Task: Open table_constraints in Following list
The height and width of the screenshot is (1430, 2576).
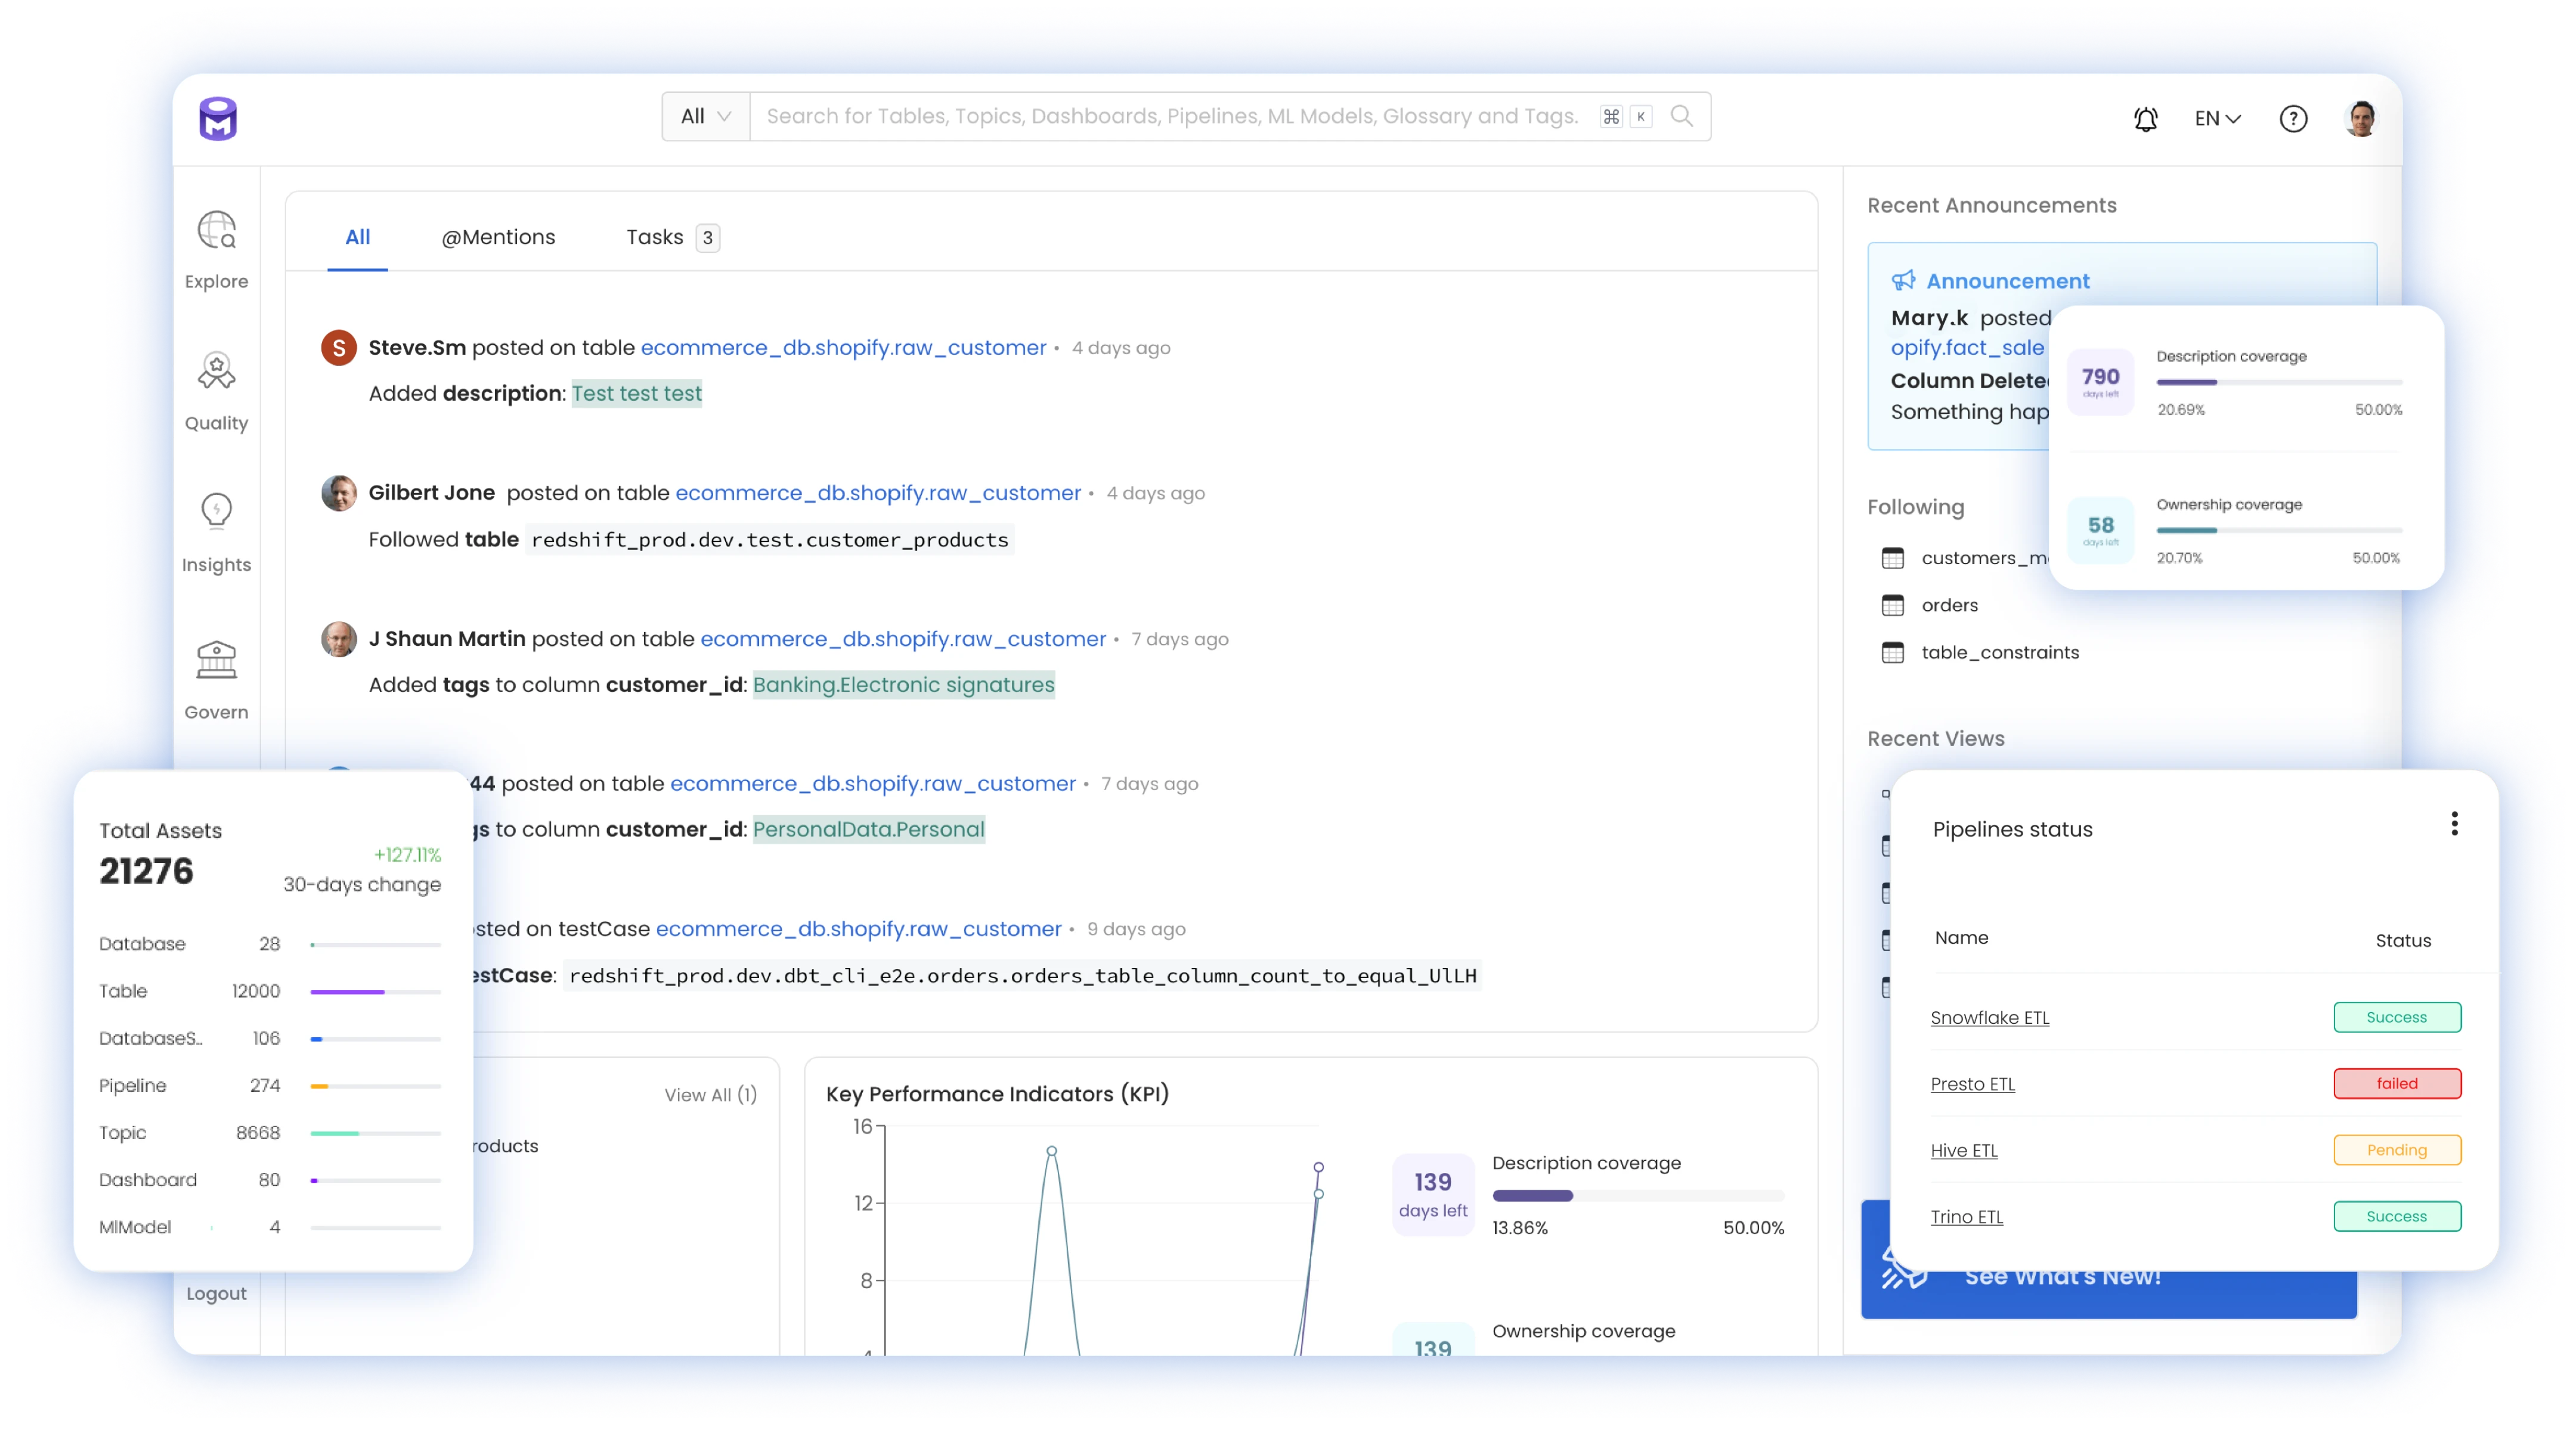Action: (x=1999, y=652)
